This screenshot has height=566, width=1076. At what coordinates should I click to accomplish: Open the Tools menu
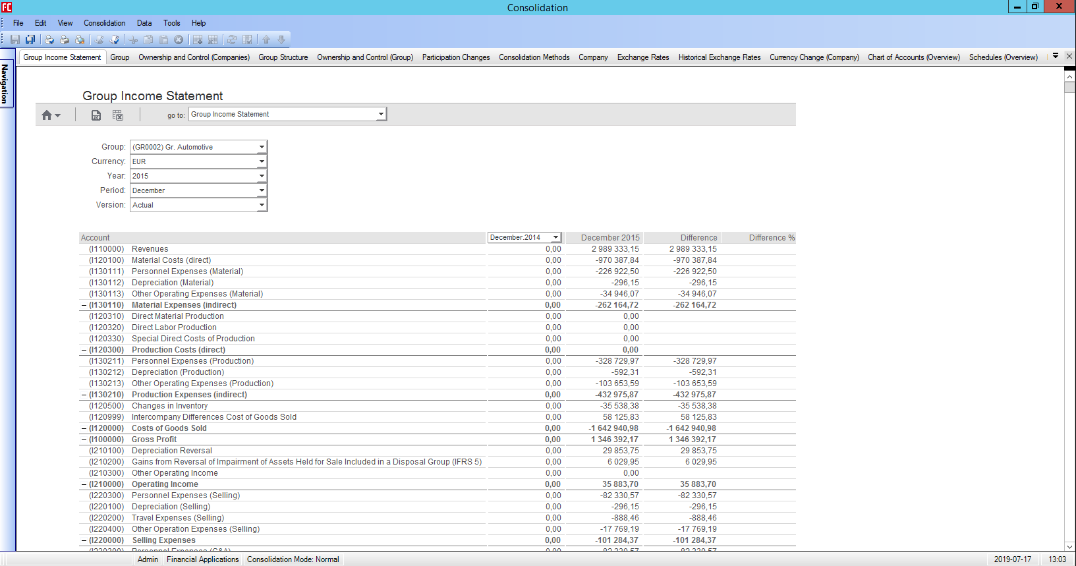click(172, 23)
